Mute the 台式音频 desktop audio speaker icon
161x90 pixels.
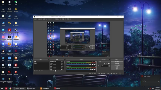pyautogui.click(x=93, y=64)
